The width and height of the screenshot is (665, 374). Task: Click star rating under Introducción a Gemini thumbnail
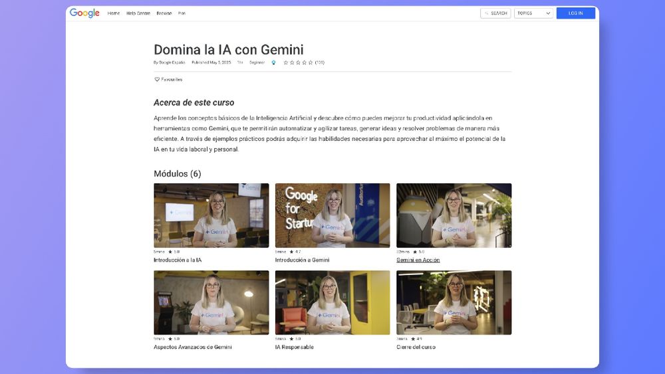click(295, 252)
